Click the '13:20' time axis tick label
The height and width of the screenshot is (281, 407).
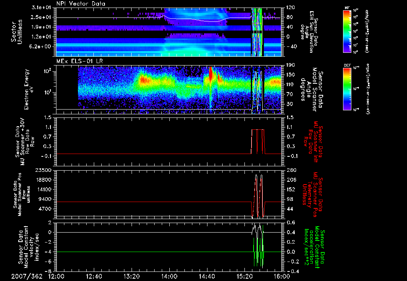click(x=132, y=276)
